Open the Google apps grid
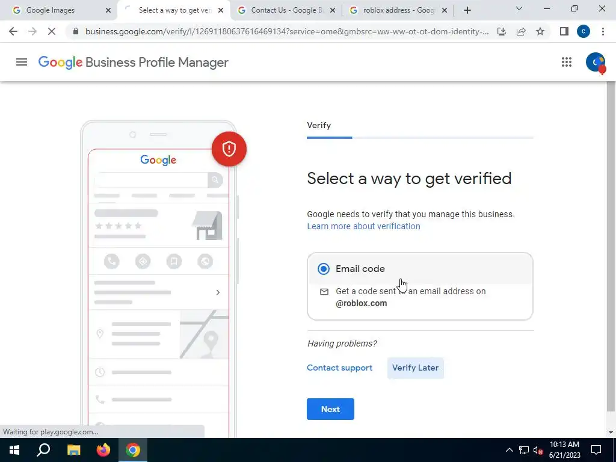 566,62
